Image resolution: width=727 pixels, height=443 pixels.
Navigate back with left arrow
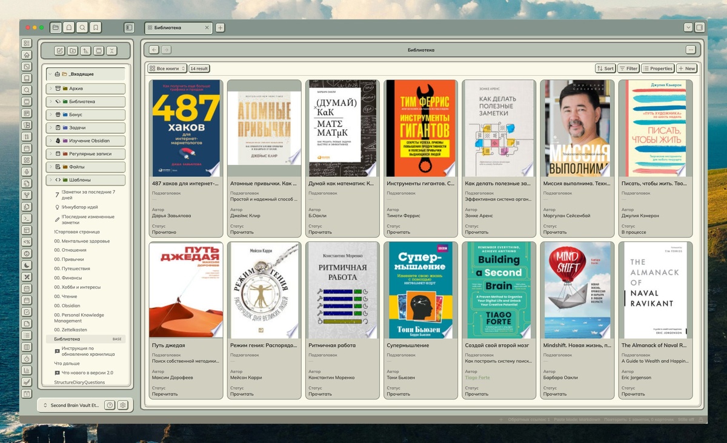click(154, 50)
